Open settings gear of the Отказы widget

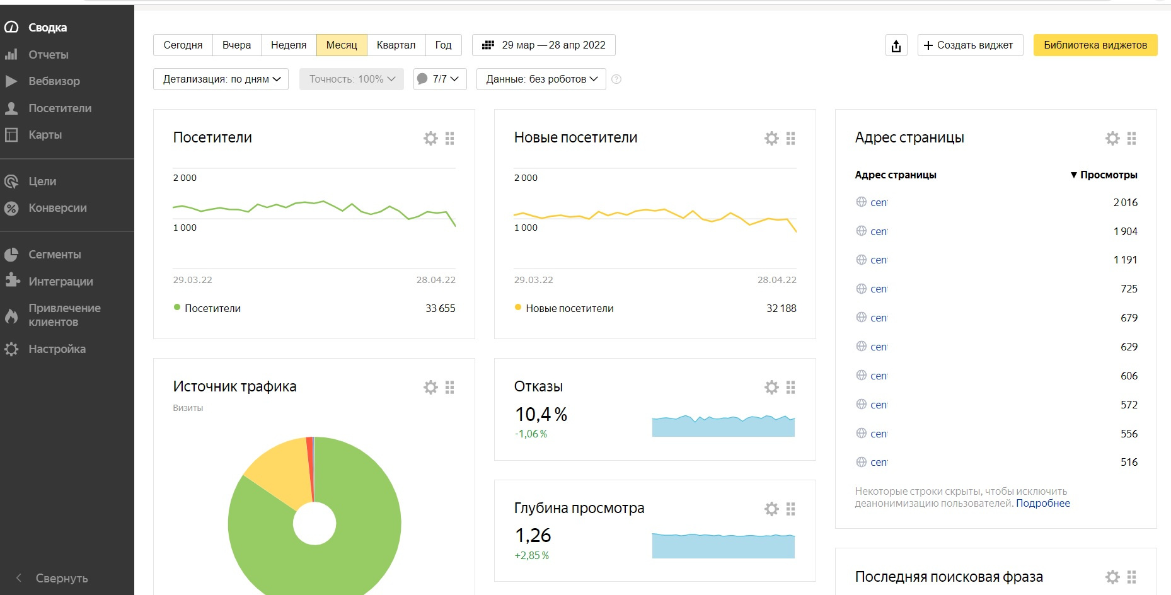pos(771,387)
